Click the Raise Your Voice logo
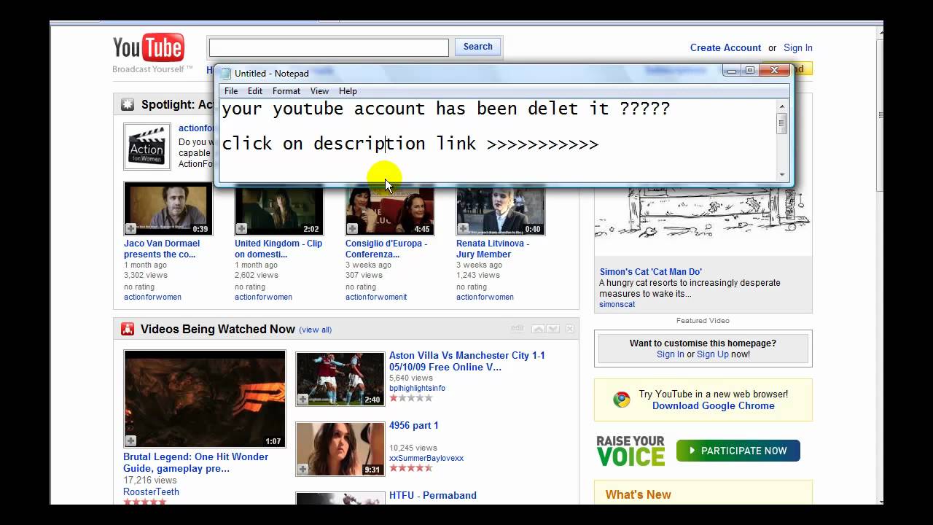933x525 pixels. tap(631, 451)
